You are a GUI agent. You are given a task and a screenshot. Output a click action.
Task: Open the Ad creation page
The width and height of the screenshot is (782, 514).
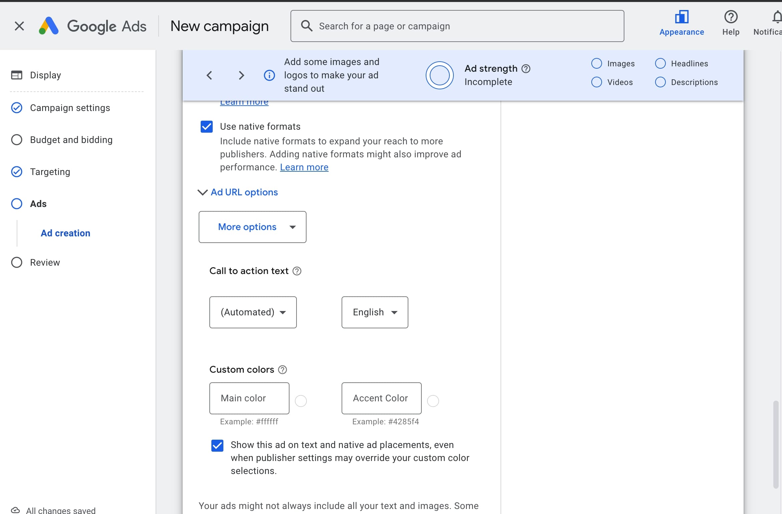[65, 233]
